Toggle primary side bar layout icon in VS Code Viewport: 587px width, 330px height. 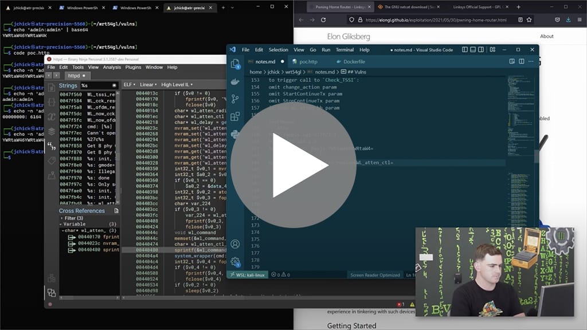[464, 49]
